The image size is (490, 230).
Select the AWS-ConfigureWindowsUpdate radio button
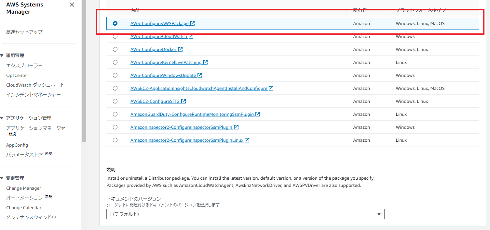pos(115,75)
